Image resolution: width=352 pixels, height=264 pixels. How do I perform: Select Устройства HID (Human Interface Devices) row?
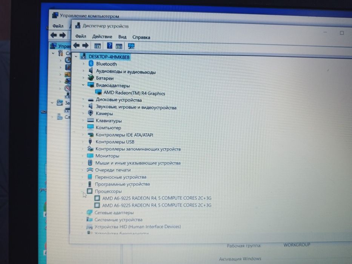pos(138,227)
